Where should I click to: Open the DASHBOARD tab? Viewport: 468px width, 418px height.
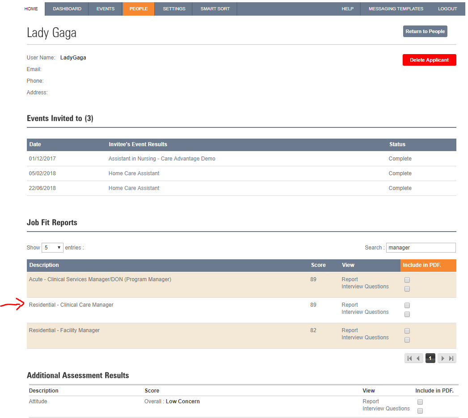point(67,8)
